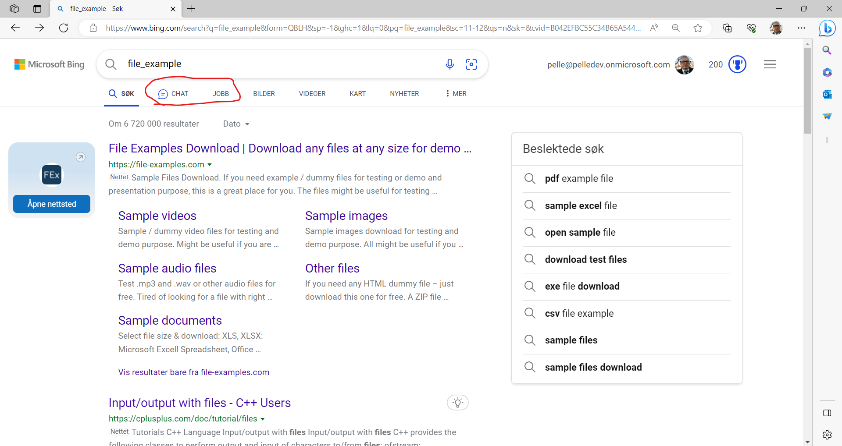Open Edge Settings and more menu
Screen dimensions: 842x446
coord(801,28)
